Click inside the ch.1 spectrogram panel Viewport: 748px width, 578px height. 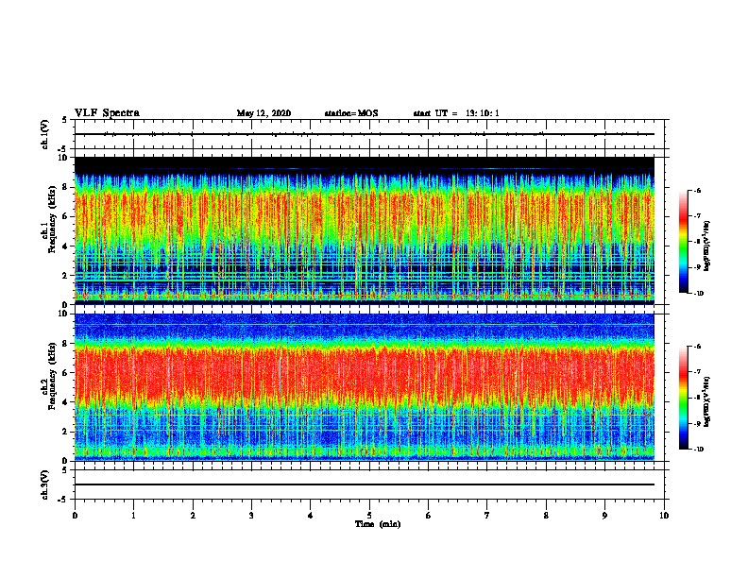coord(365,230)
